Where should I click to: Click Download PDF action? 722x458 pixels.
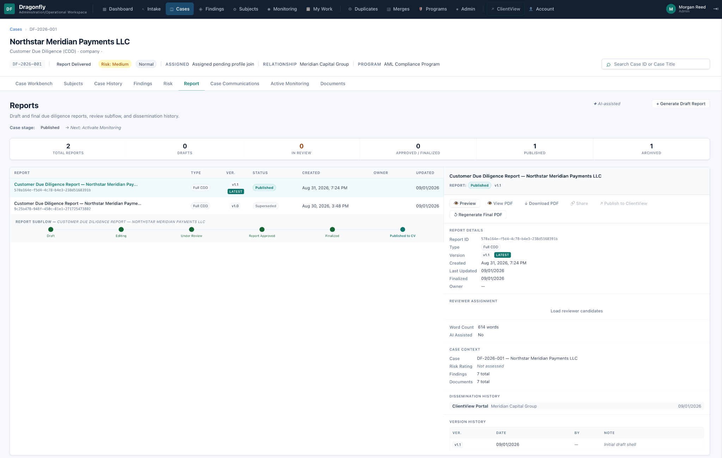pyautogui.click(x=541, y=203)
